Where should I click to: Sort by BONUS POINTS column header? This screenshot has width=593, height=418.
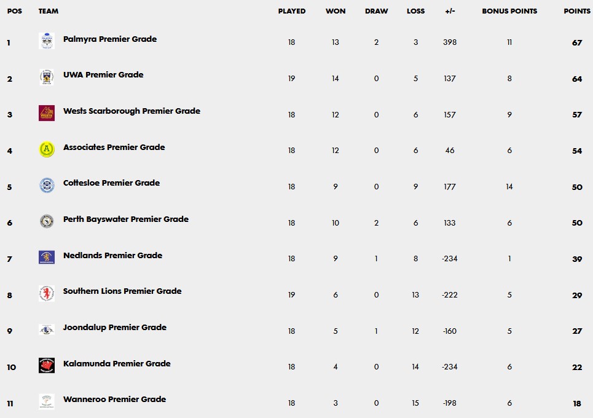(509, 11)
